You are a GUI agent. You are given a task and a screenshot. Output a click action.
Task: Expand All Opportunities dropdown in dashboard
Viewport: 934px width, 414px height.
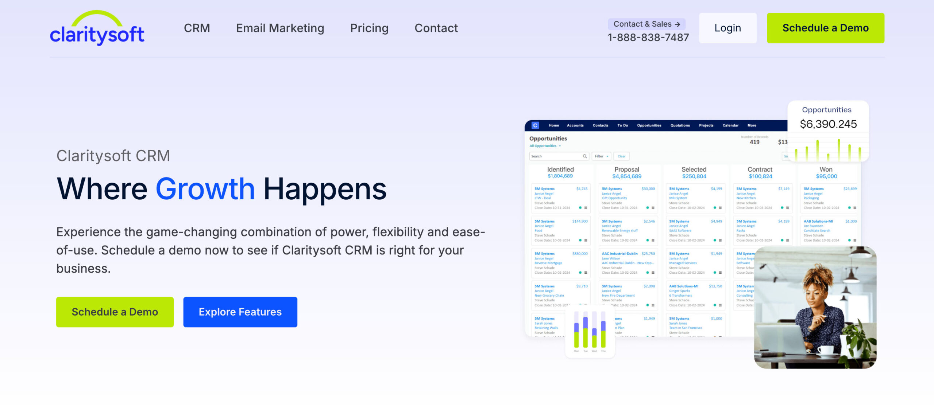coord(545,146)
